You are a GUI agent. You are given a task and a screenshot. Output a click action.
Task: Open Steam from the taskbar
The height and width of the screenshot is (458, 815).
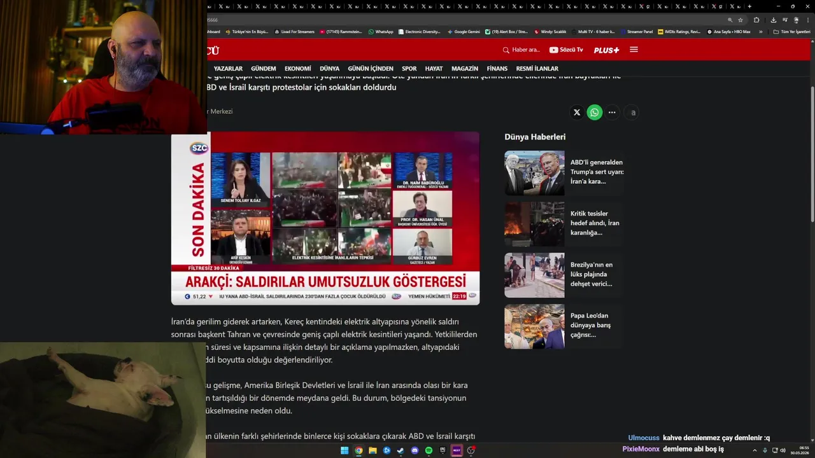point(400,450)
